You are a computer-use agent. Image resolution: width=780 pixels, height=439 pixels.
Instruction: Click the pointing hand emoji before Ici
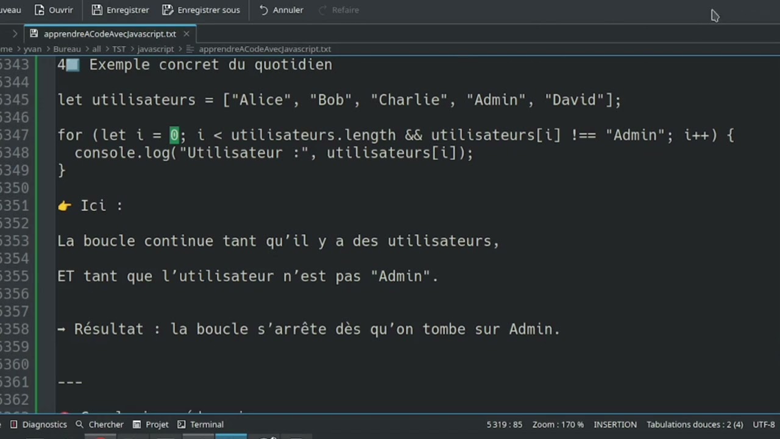(65, 206)
